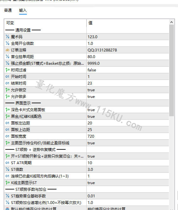Click the double-type icon beside 首仓挂单间距

(7, 57)
